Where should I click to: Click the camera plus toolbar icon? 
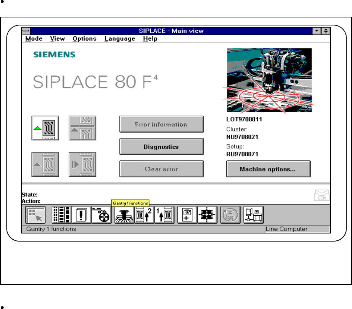(187, 215)
